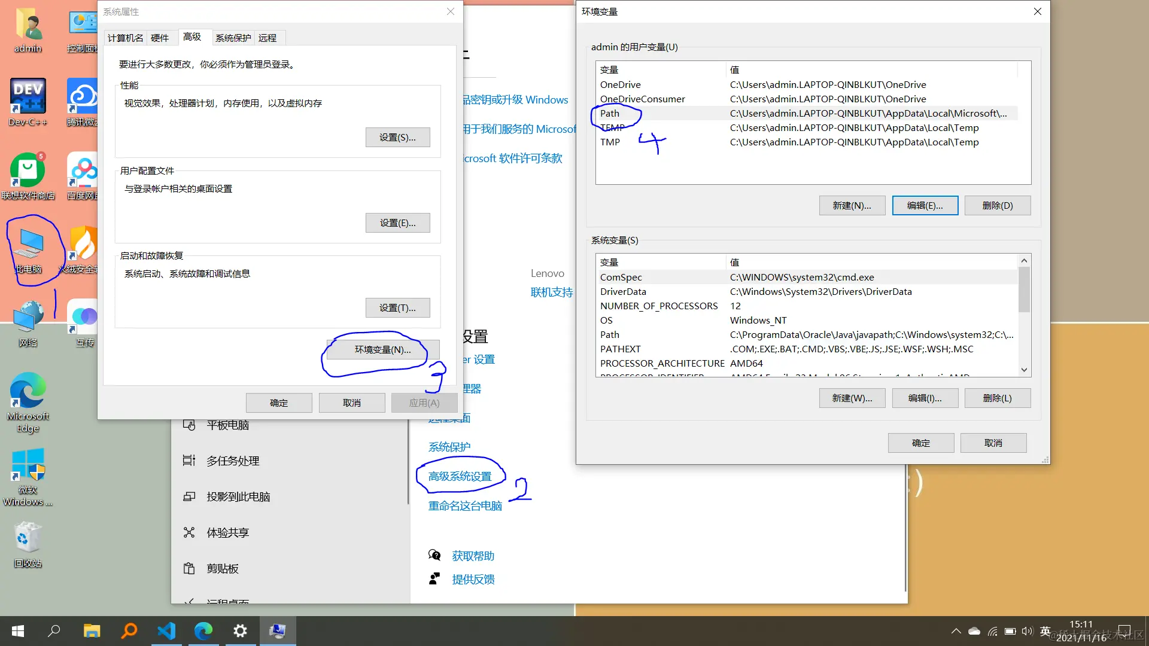Image resolution: width=1149 pixels, height=646 pixels.
Task: Launch Visual Studio Code from taskbar
Action: [x=166, y=631]
